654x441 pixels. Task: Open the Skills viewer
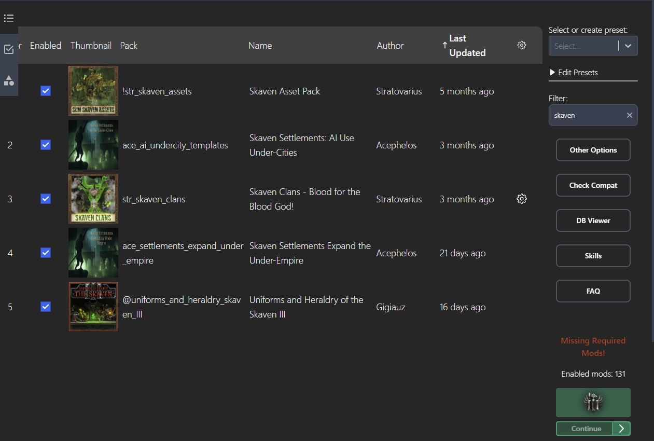pyautogui.click(x=593, y=256)
